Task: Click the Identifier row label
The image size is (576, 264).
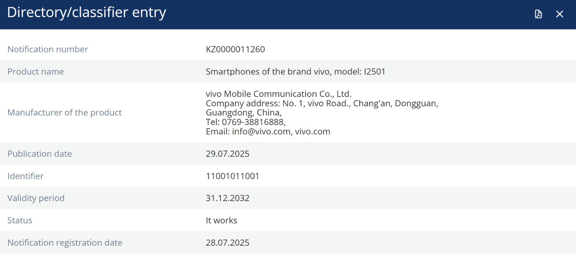Action: (26, 176)
